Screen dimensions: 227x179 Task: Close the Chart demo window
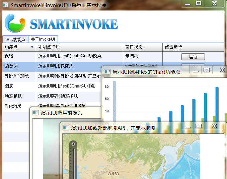coord(222,70)
